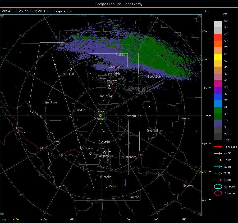
Task: Click the yellow diamond marker above Calgary label
Action: 104,153
